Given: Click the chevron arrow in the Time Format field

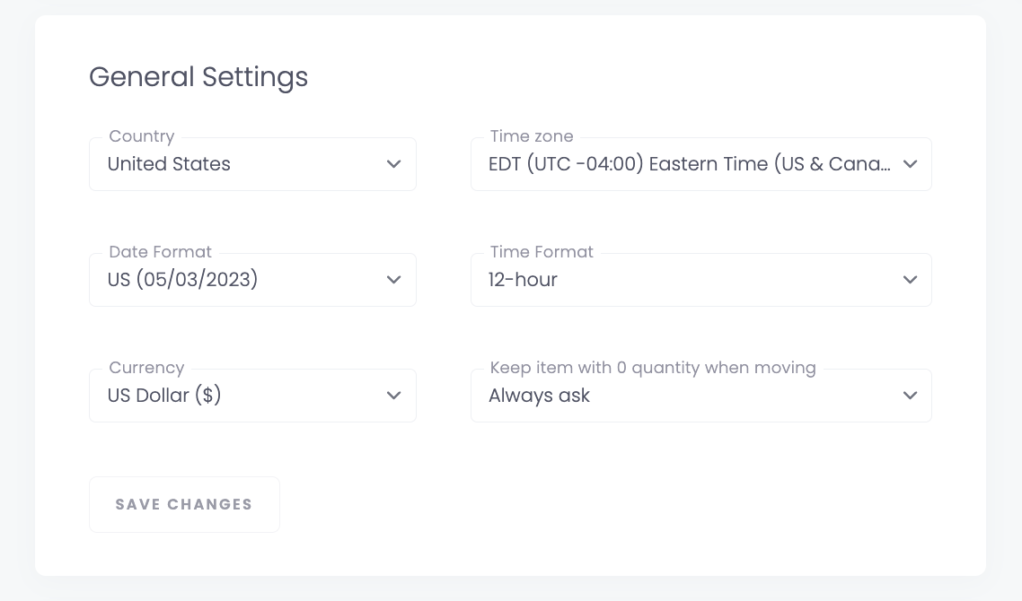Looking at the screenshot, I should tap(910, 280).
